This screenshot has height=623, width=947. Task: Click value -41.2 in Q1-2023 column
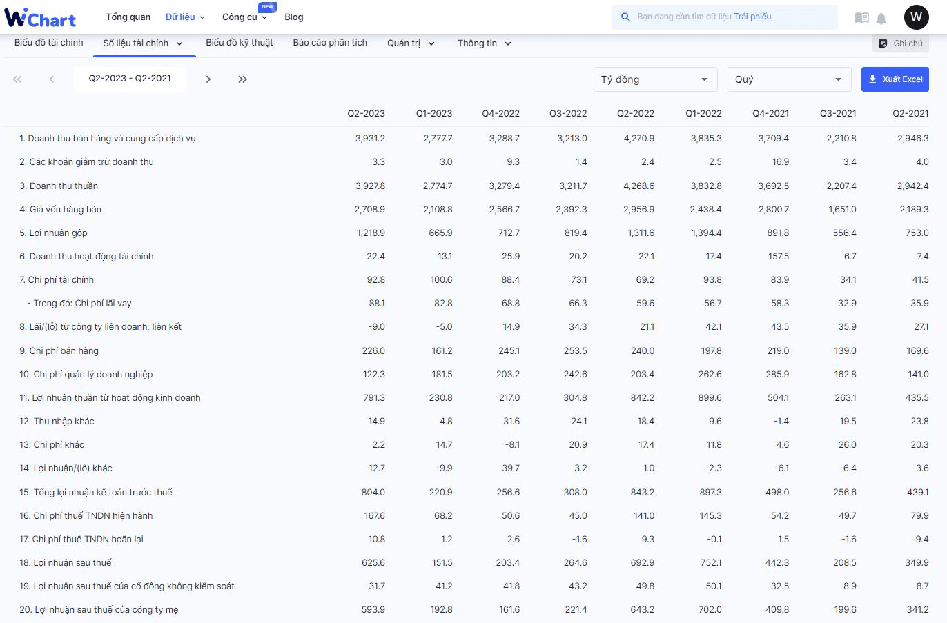tap(441, 586)
